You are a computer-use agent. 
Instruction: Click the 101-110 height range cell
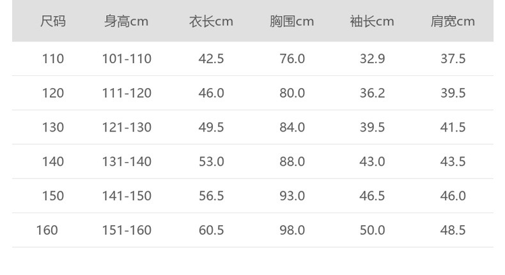[127, 59]
